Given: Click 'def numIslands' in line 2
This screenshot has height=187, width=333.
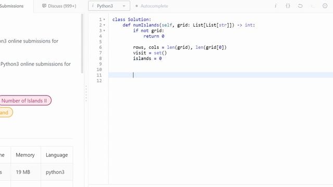Looking at the screenshot, I should 140,25.
